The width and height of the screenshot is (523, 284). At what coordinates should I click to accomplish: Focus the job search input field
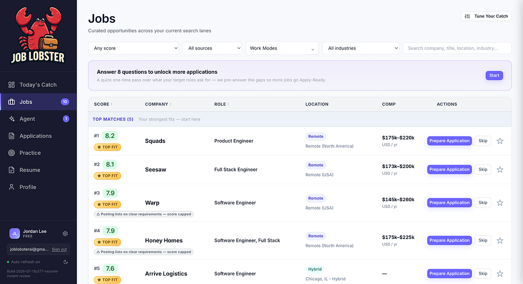457,48
